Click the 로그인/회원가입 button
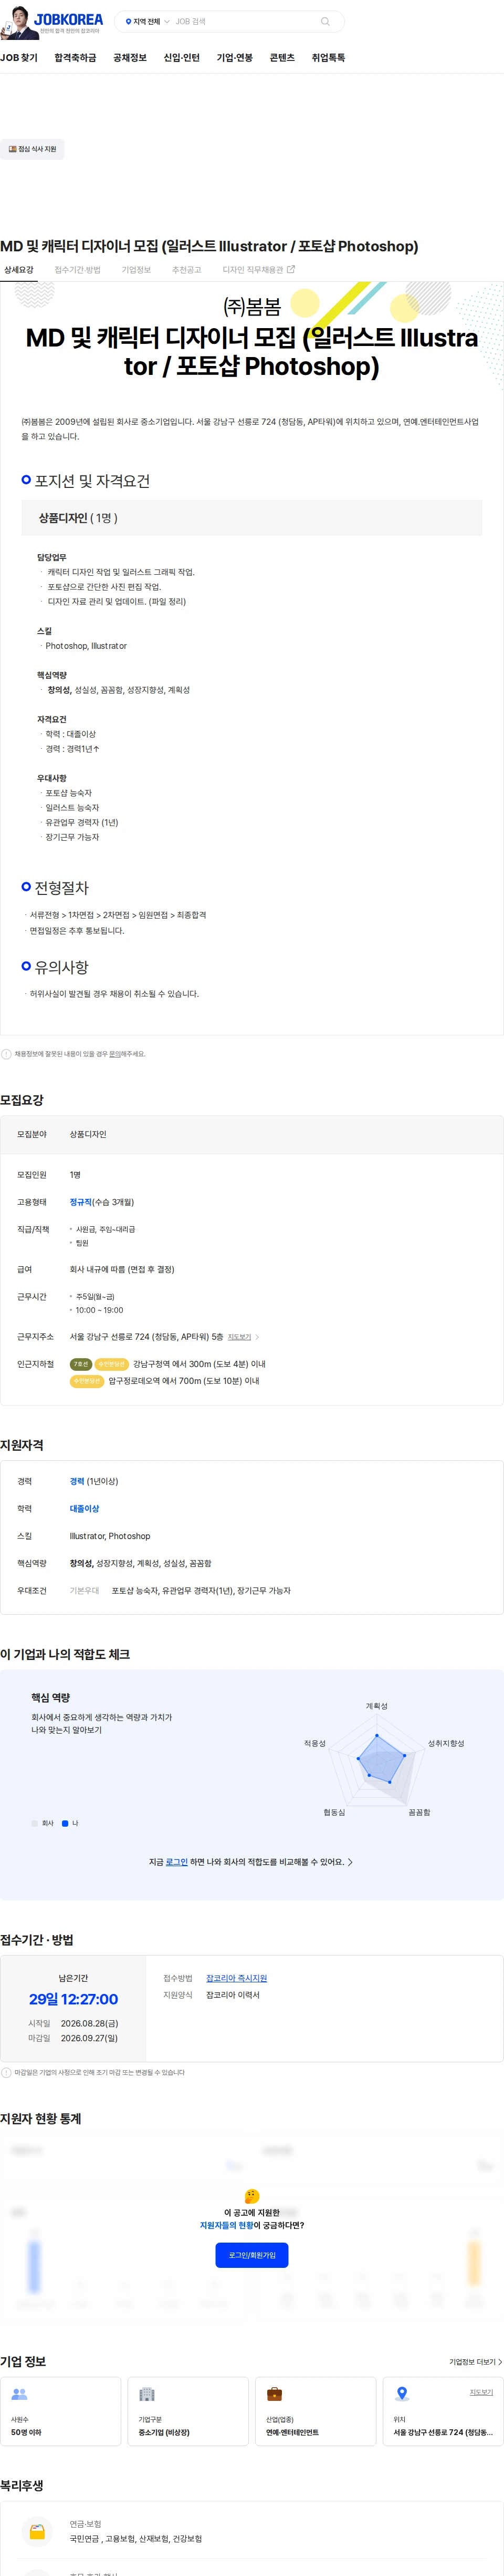The width and height of the screenshot is (504, 2576). tap(251, 2255)
